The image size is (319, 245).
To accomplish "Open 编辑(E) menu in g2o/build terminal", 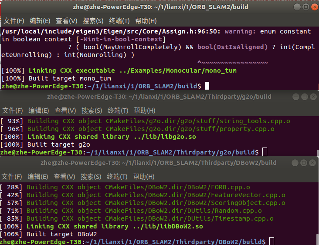I will click(x=39, y=110).
